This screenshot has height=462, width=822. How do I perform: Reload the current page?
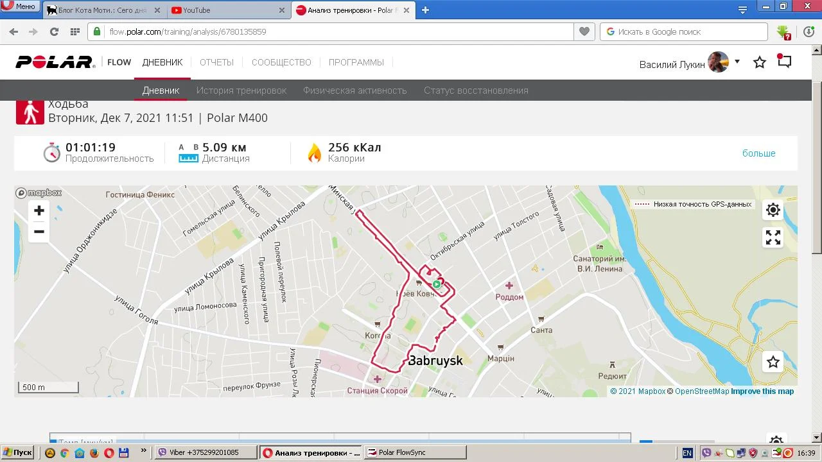click(x=54, y=31)
